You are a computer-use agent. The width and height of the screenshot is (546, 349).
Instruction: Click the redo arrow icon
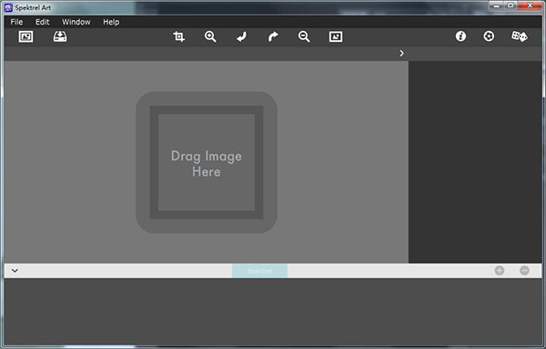pos(273,36)
